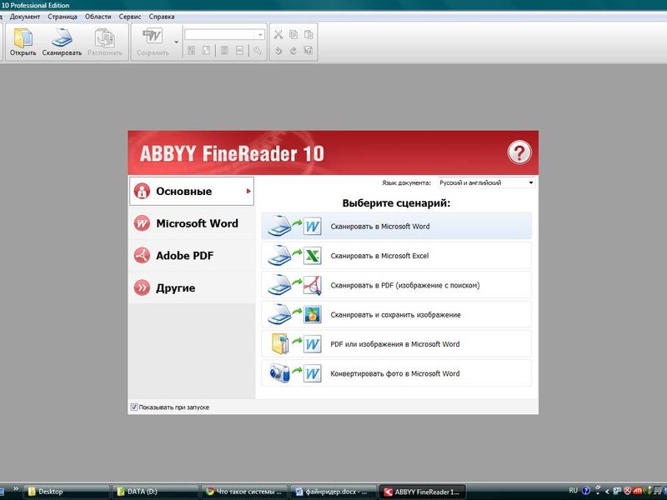The image size is (667, 500).
Task: Click the Paste clipboard icon
Action: coord(308,34)
